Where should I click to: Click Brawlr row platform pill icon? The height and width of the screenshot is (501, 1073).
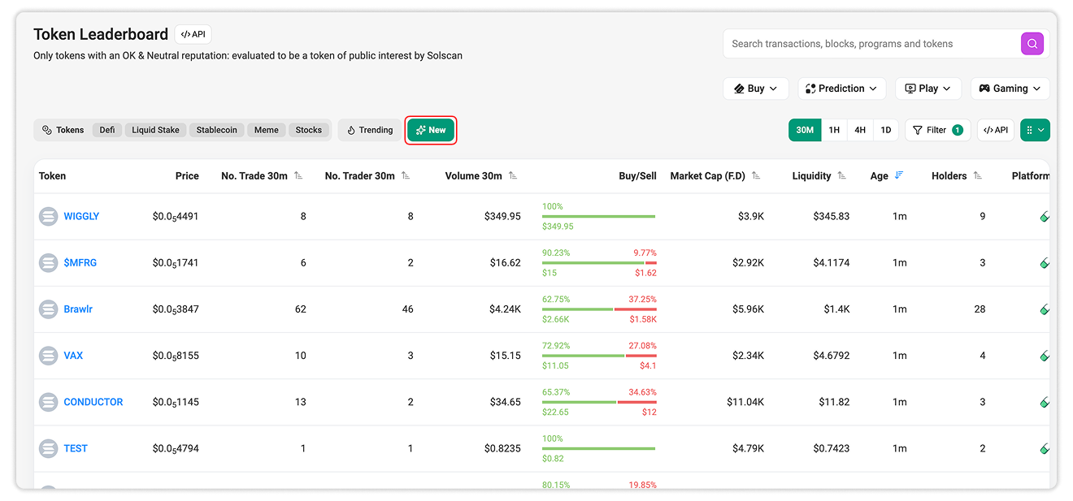[x=1045, y=309]
